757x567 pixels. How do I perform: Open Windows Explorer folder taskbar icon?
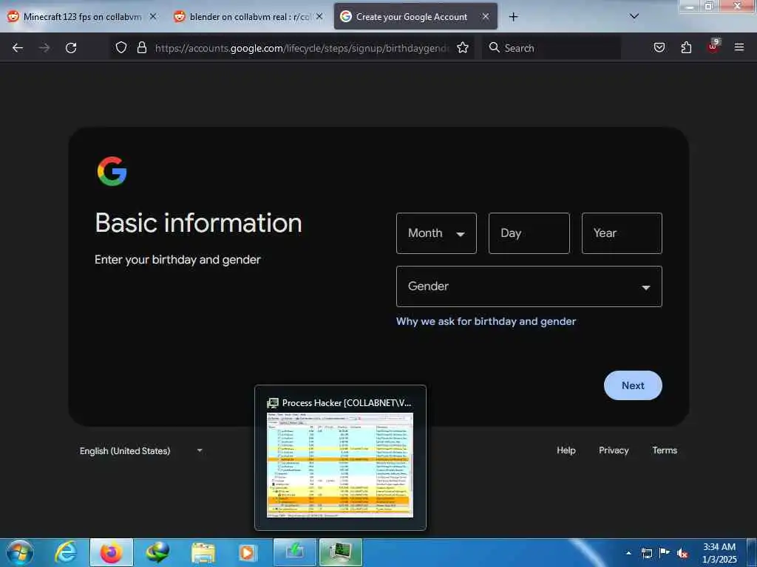203,552
